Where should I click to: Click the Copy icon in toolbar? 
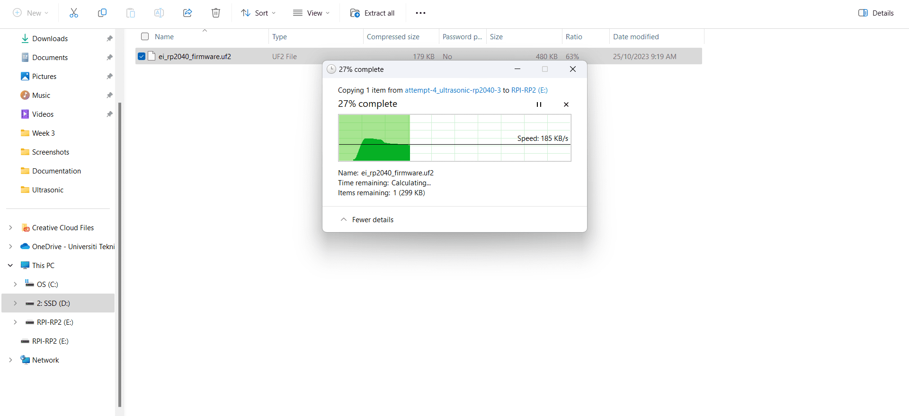(x=102, y=13)
